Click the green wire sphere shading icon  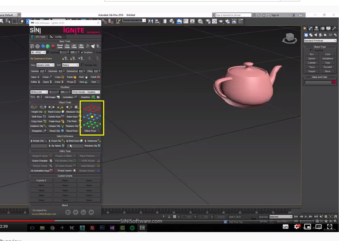tap(48, 46)
